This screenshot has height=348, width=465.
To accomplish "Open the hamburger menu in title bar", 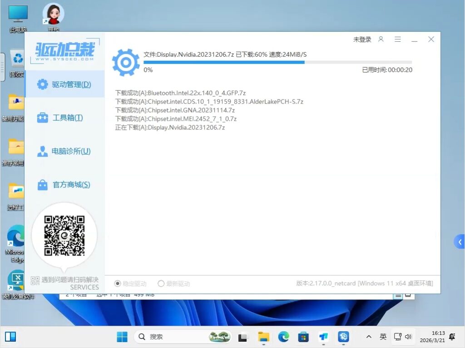I will (x=398, y=39).
